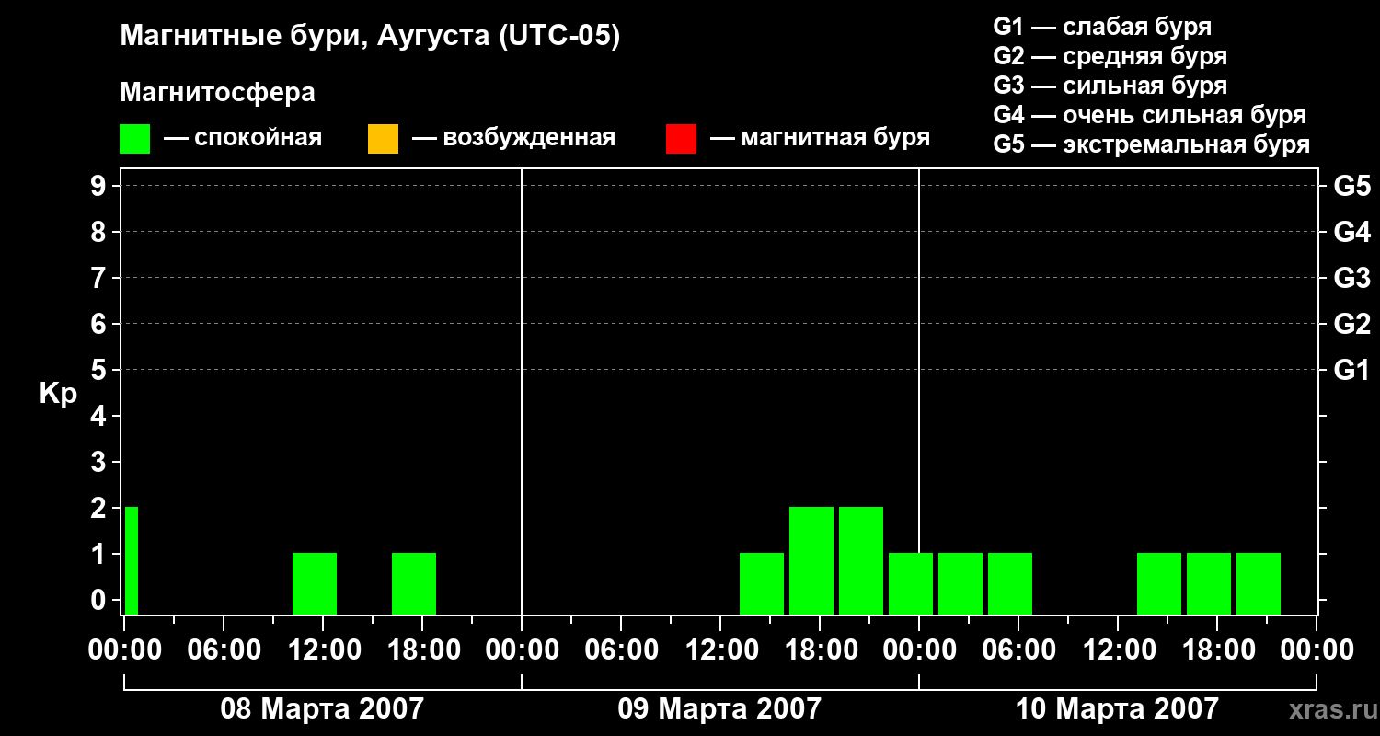This screenshot has height=736, width=1380.
Task: Select the chart title Магнитные бури, Аугуста (UTC-05)
Action: [x=370, y=37]
